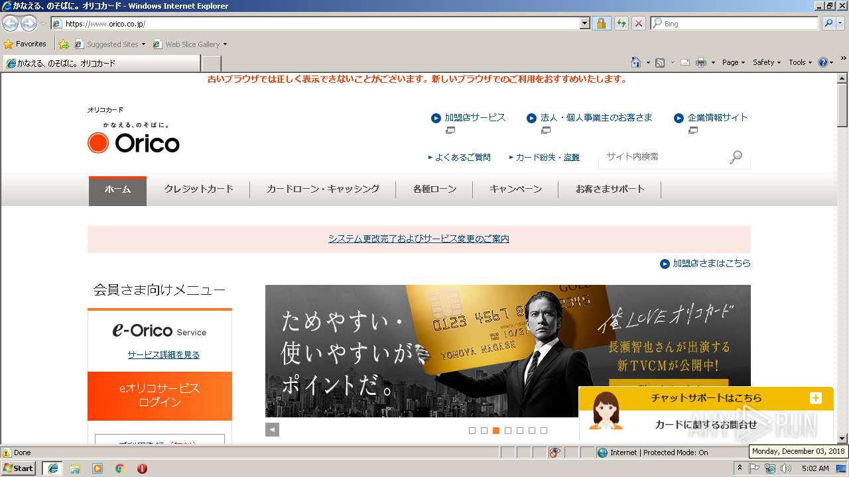Image resolution: width=849 pixels, height=477 pixels.
Task: Select カードローン・キャッシング navigation tab
Action: [x=323, y=189]
